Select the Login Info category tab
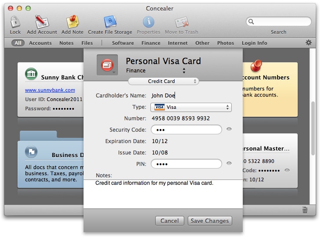This screenshot has height=237, width=321. click(255, 43)
